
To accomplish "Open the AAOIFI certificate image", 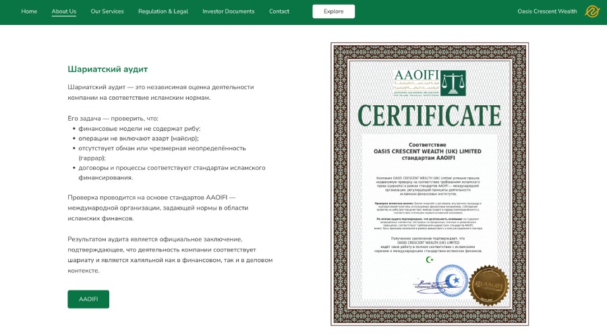I will [430, 184].
